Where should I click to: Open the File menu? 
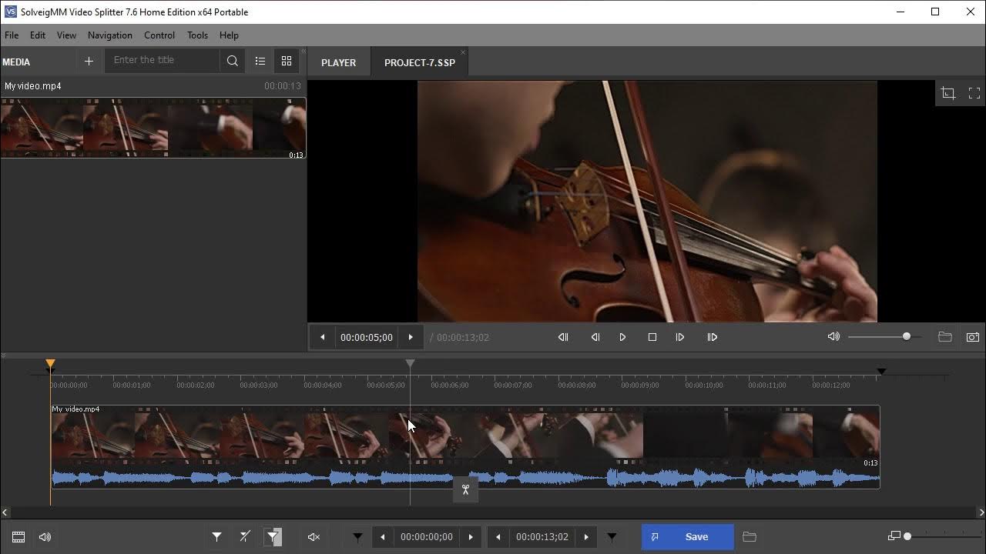(x=12, y=35)
